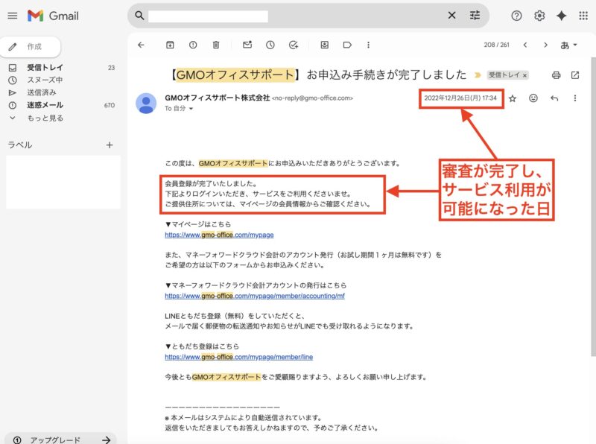The width and height of the screenshot is (596, 444).
Task: Open message more options menu
Action: pos(574,98)
